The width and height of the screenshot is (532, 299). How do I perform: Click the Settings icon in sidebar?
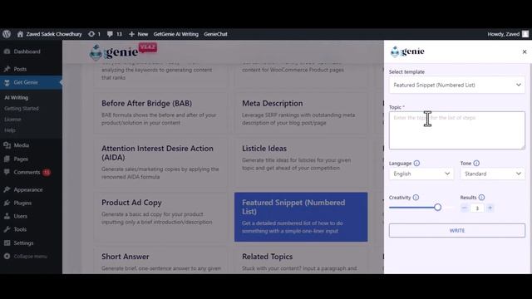[7, 243]
